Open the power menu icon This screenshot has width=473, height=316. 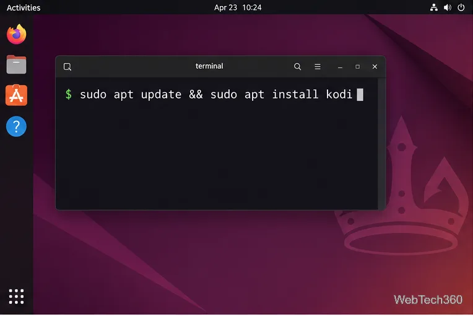tap(461, 7)
